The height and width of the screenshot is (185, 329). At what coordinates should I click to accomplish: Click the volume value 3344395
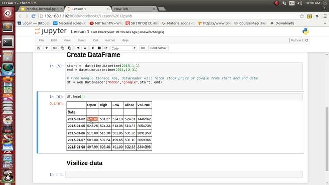pyautogui.click(x=144, y=147)
